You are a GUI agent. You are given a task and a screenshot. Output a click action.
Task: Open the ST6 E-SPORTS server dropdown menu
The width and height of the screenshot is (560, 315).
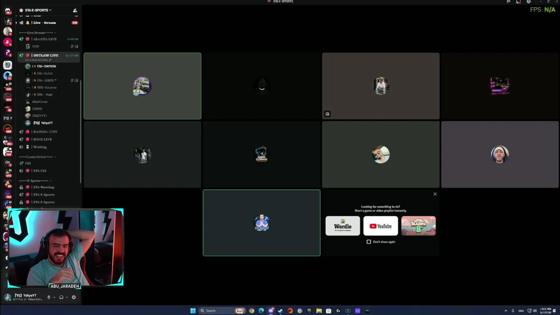(x=38, y=10)
